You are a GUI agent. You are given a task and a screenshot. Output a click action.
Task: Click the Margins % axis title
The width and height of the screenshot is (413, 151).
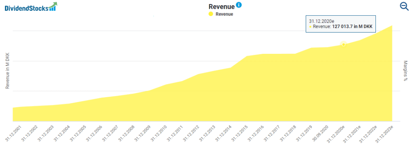(405, 71)
